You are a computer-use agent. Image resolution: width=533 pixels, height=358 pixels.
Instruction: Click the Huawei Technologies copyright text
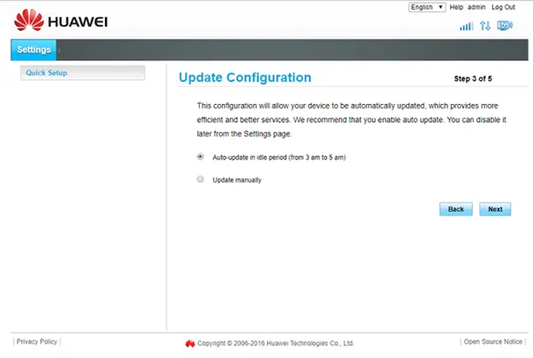[276, 343]
